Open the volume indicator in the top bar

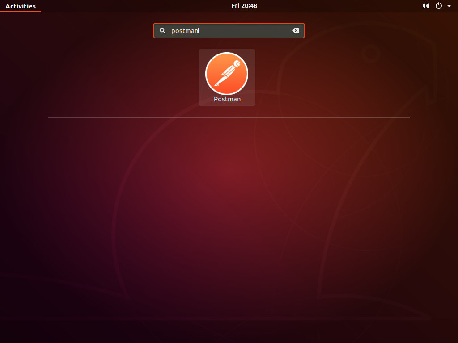426,6
